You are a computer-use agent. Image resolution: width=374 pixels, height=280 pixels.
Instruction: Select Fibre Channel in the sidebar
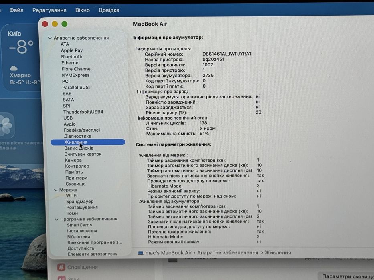77,69
